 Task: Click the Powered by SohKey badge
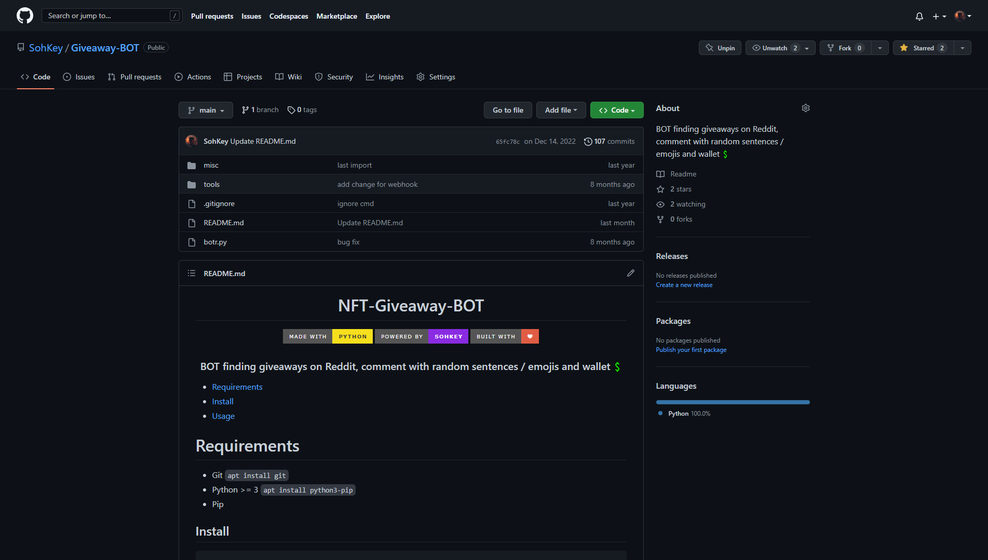point(422,336)
